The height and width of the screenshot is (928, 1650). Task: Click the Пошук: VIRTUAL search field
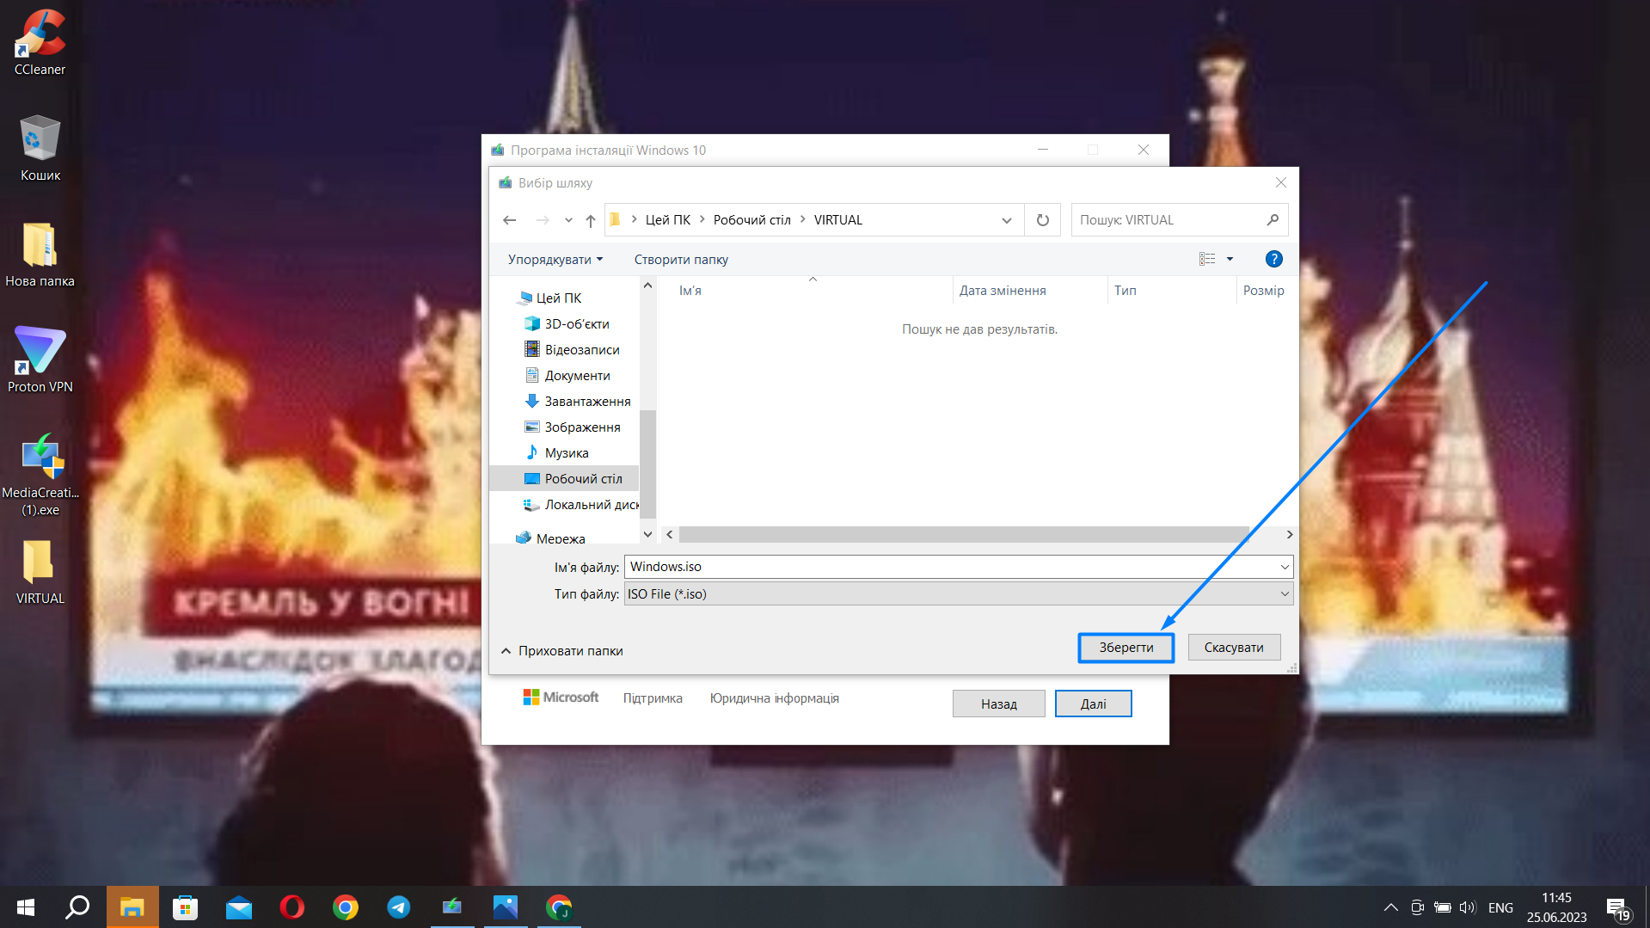coord(1180,220)
